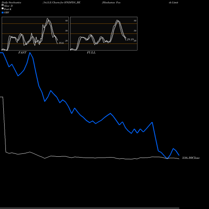Click the FULL stochastic chart thumbnail

point(104,33)
